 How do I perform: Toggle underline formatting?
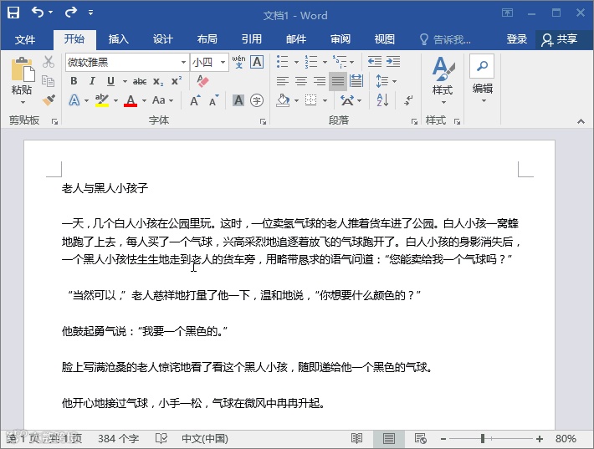tap(110, 80)
